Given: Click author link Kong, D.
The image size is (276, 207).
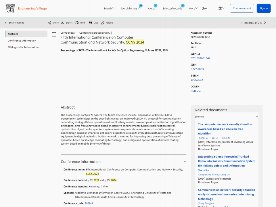Looking at the screenshot, I should pyautogui.click(x=204, y=138).
